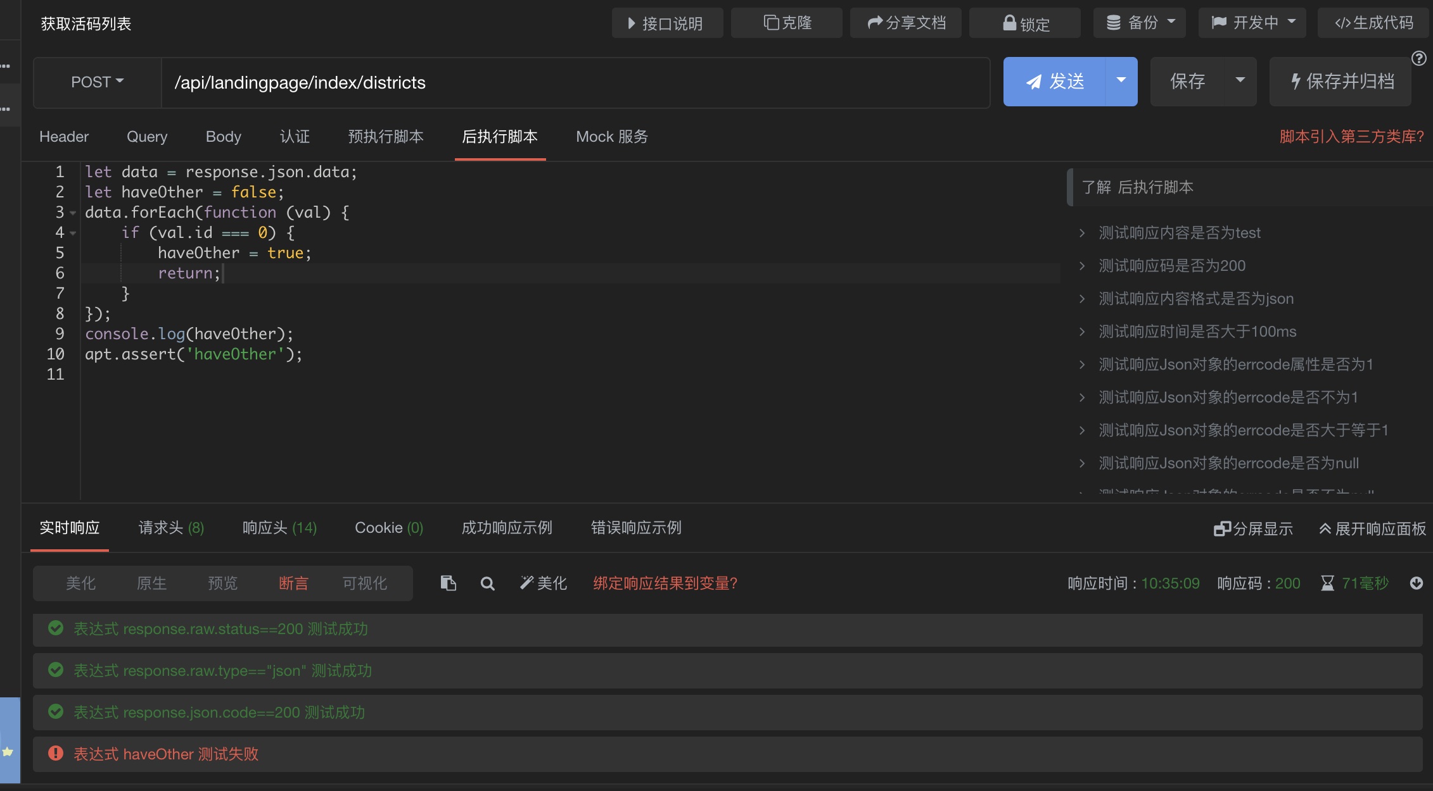Image resolution: width=1433 pixels, height=791 pixels.
Task: Click the star icon in left sidebar
Action: pyautogui.click(x=8, y=752)
